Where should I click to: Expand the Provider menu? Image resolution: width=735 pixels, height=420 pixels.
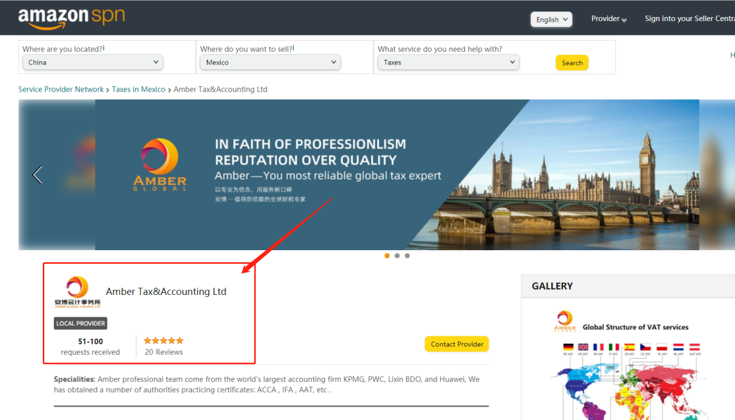[608, 19]
